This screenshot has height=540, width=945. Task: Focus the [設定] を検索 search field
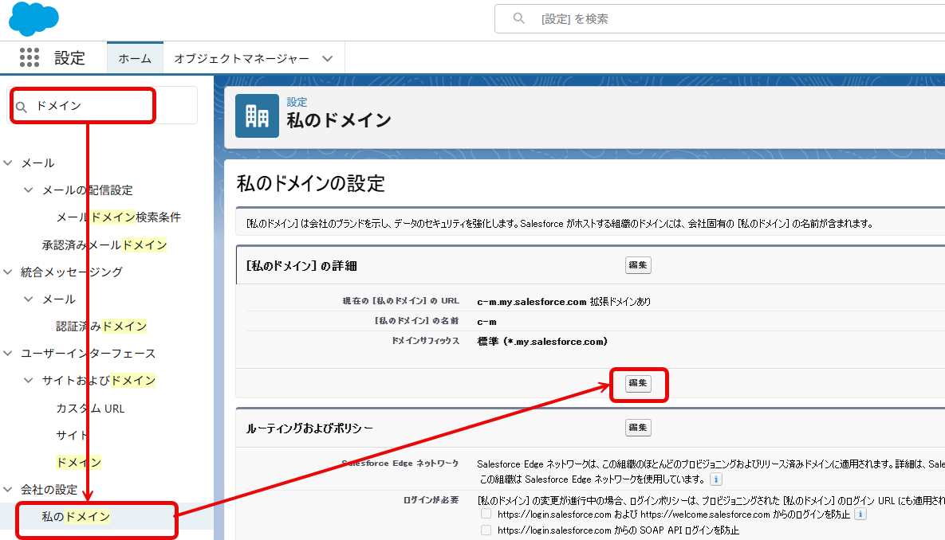coord(719,18)
